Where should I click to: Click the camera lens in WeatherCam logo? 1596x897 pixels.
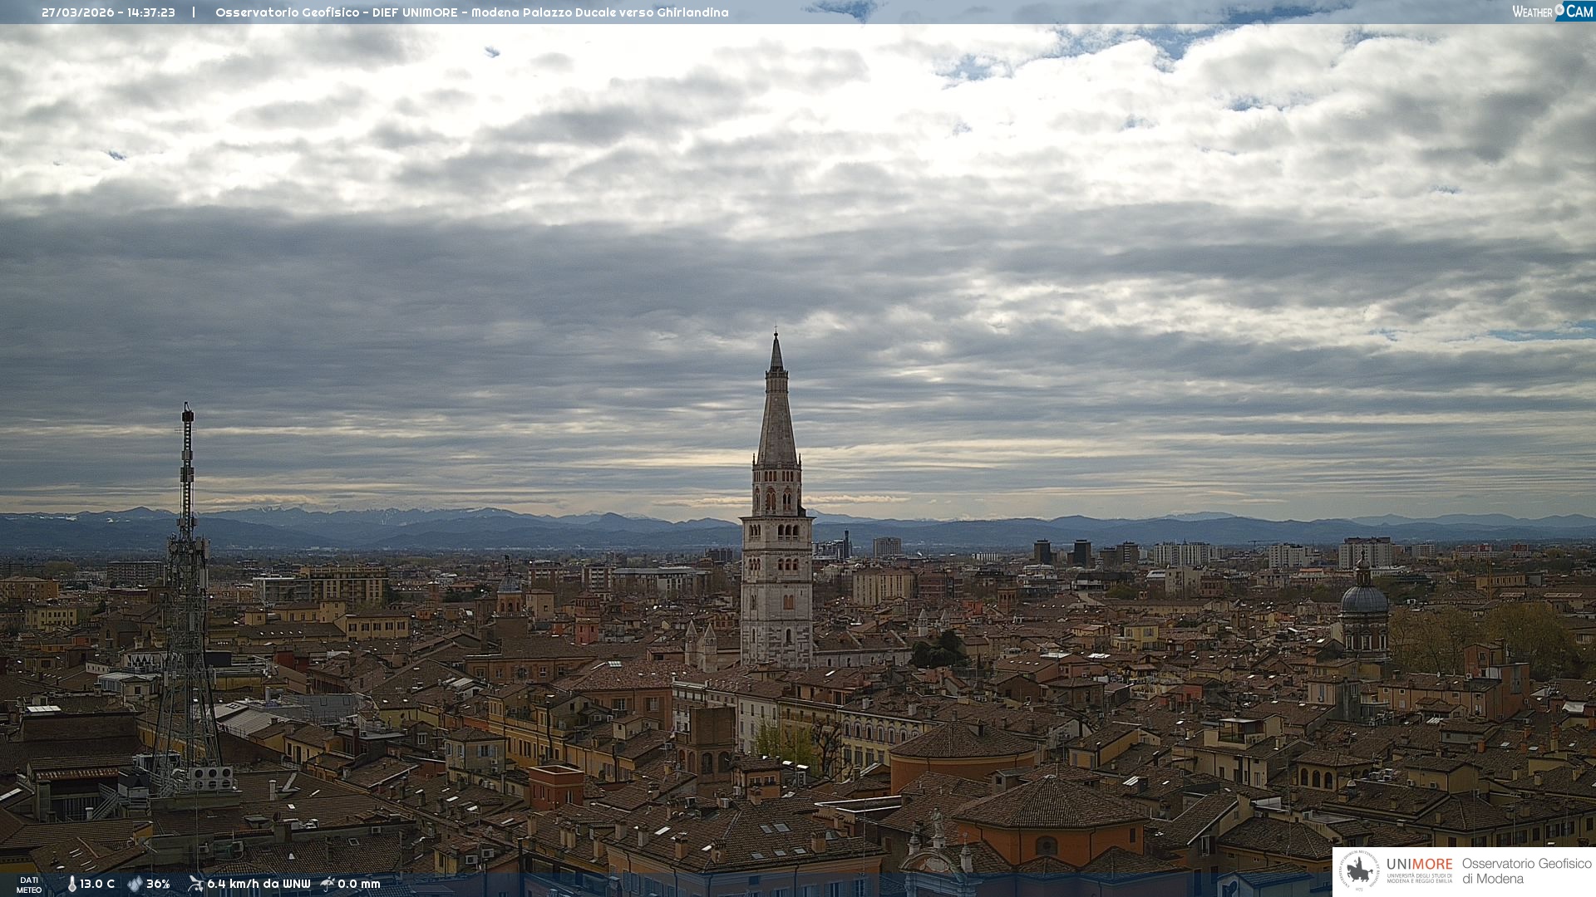click(1559, 8)
